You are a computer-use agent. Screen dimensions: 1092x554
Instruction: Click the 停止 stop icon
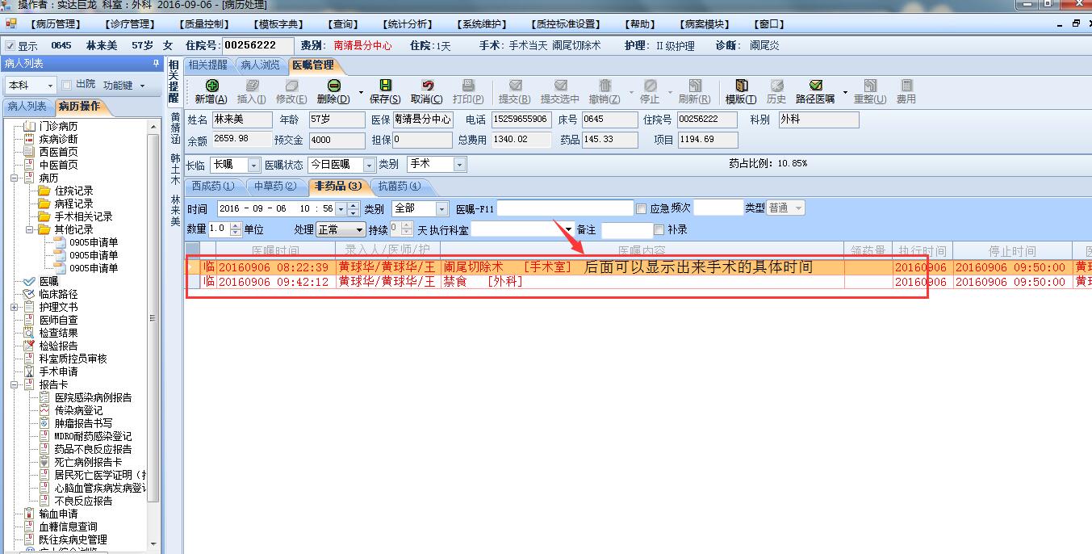point(650,86)
